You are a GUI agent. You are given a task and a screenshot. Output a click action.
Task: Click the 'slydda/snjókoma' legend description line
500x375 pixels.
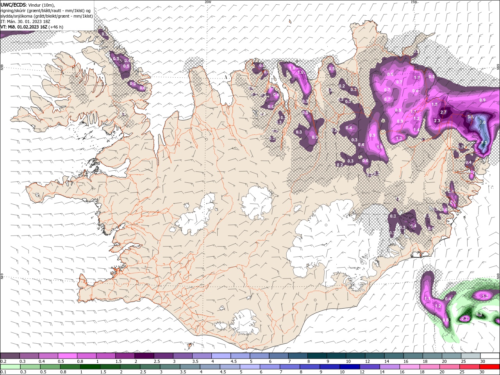tap(46, 16)
